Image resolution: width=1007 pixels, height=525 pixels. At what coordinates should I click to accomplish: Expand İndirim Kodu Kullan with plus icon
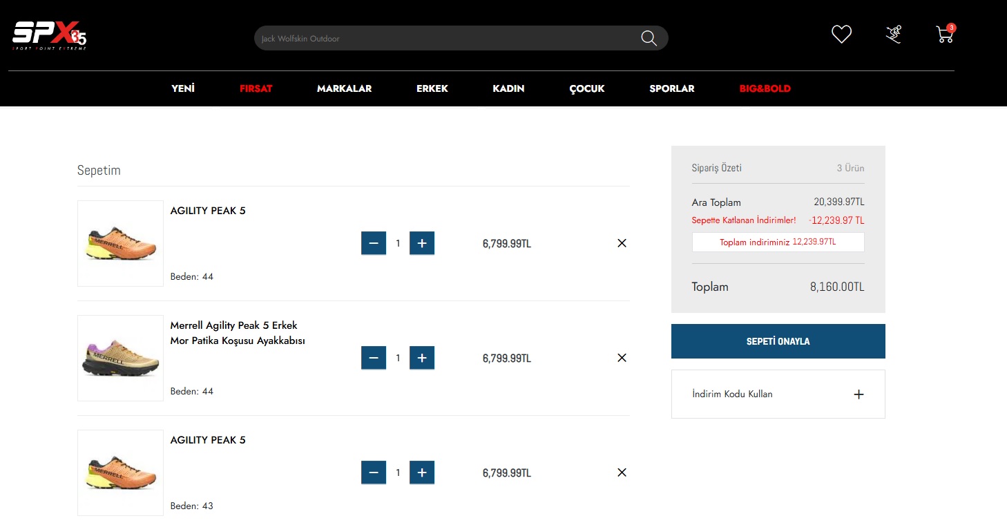point(859,394)
